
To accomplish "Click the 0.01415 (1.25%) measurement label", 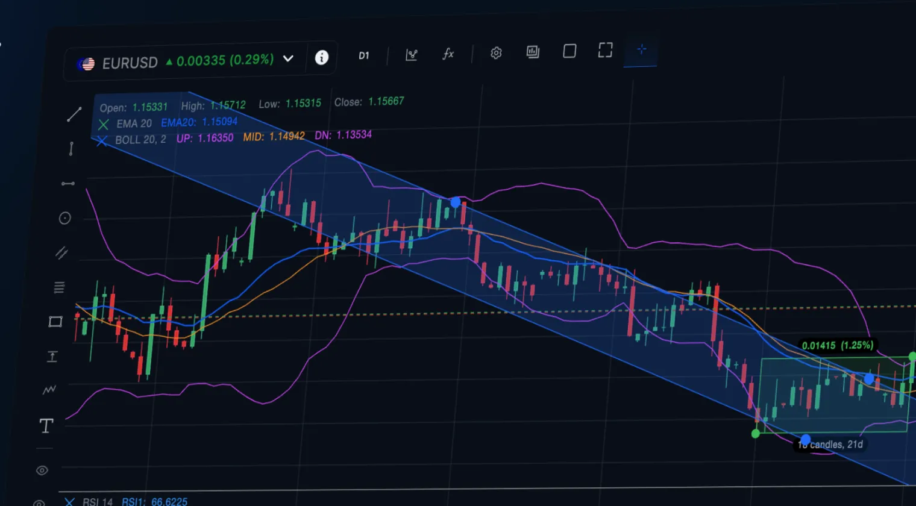I will [x=838, y=345].
